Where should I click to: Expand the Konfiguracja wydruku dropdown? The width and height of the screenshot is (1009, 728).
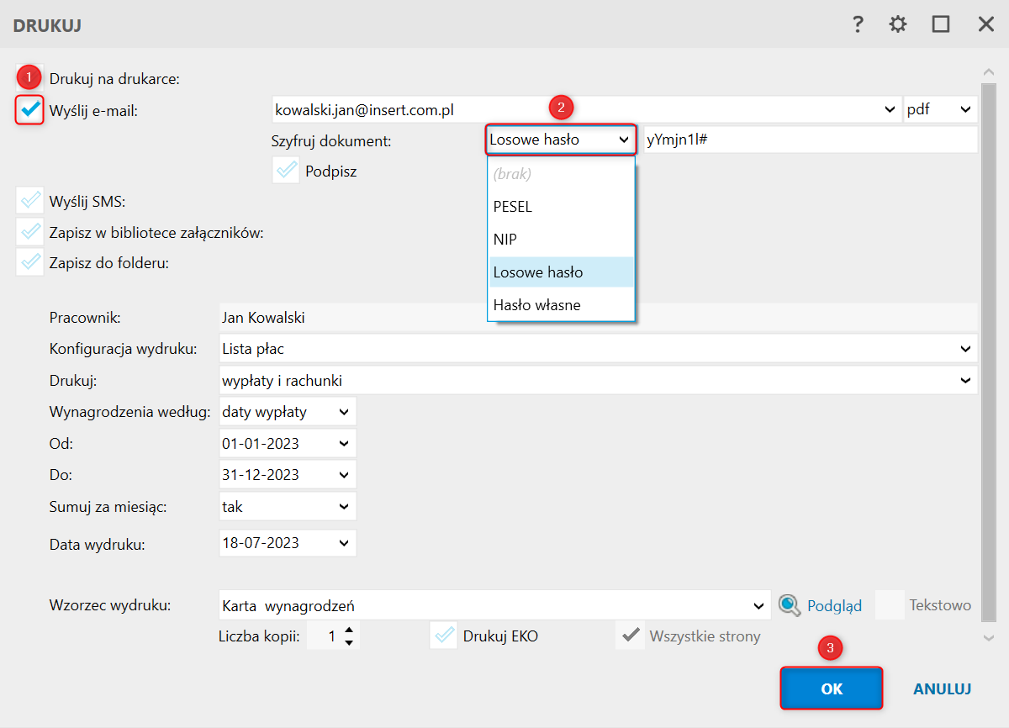tap(965, 348)
